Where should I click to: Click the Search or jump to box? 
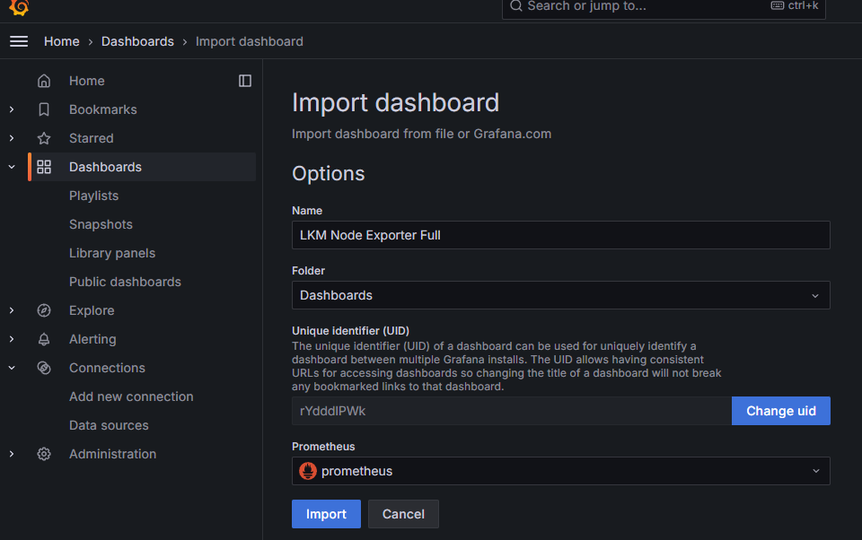664,7
